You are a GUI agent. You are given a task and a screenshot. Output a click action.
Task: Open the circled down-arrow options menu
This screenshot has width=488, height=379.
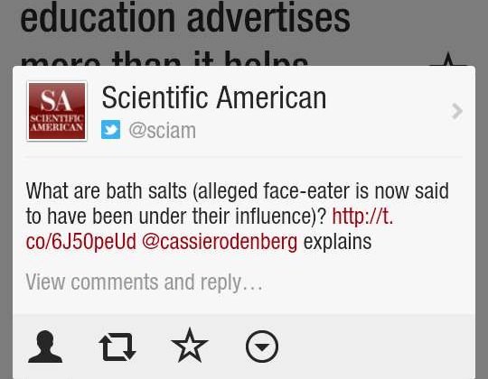pyautogui.click(x=262, y=347)
